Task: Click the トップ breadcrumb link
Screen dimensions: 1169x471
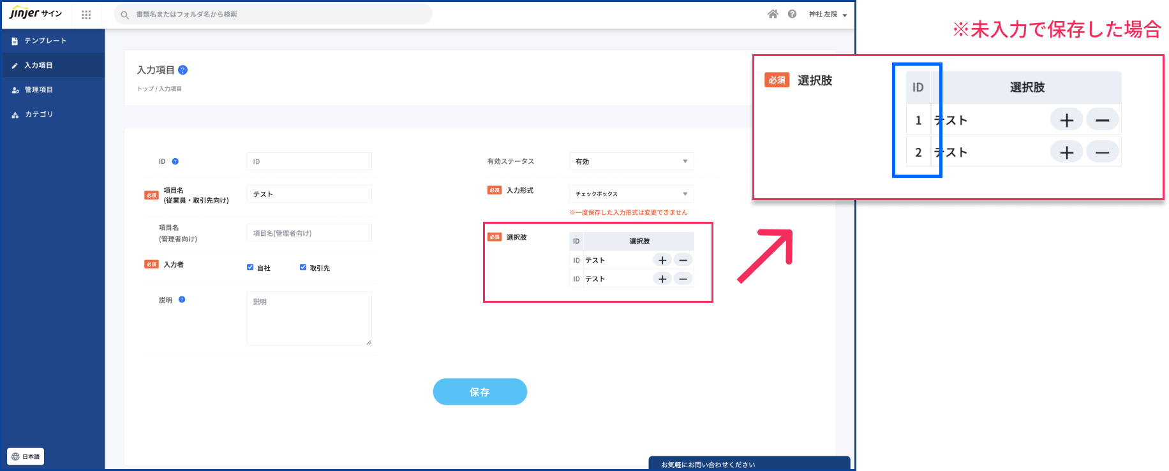Action: pos(145,89)
